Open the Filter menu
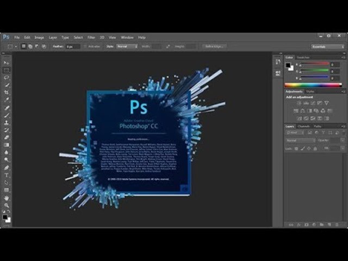 (91, 38)
